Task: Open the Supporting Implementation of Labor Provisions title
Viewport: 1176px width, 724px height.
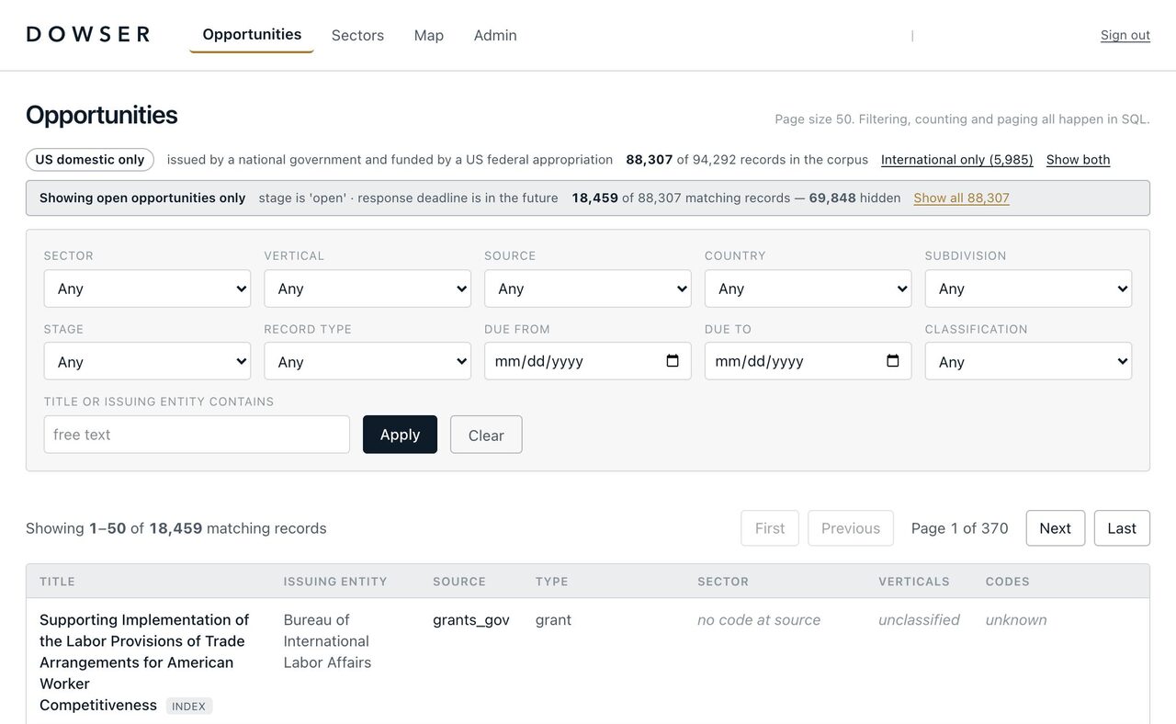Action: tap(144, 662)
